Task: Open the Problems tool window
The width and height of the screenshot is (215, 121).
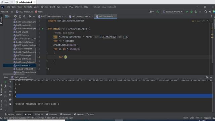Action: (x=51, y=114)
